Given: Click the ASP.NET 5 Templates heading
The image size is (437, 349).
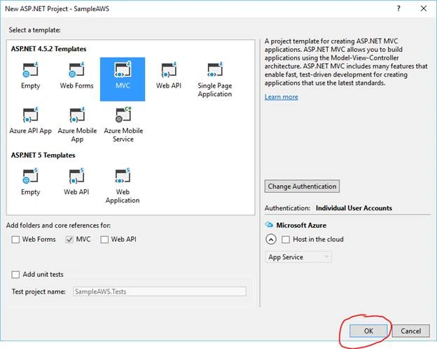Looking at the screenshot, I should (43, 155).
